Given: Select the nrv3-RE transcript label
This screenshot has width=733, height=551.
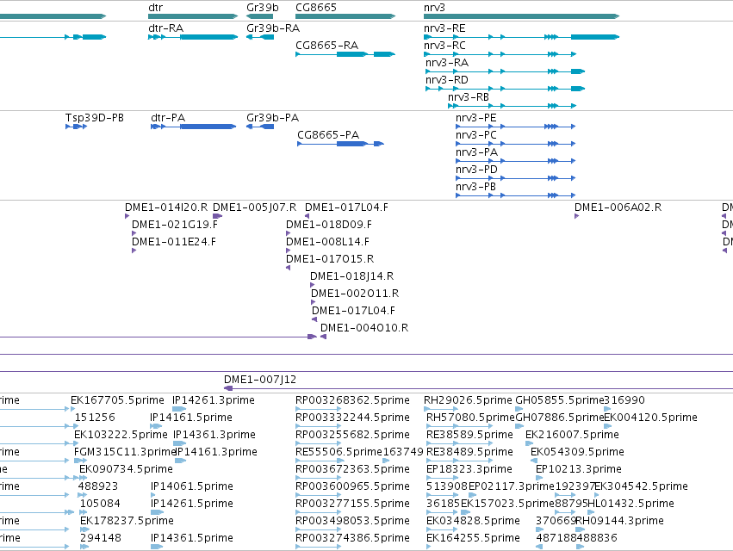Looking at the screenshot, I should click(x=444, y=28).
